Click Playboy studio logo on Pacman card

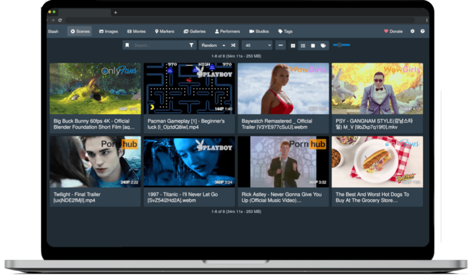tap(215, 73)
